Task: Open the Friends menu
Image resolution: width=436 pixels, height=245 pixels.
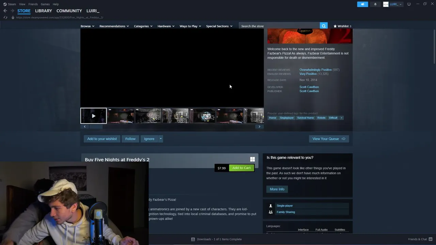Action: (x=33, y=4)
